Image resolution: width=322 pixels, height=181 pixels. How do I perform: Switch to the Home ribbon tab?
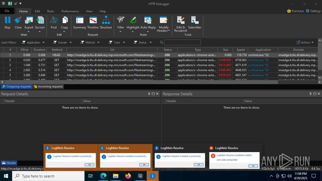pos(23,11)
